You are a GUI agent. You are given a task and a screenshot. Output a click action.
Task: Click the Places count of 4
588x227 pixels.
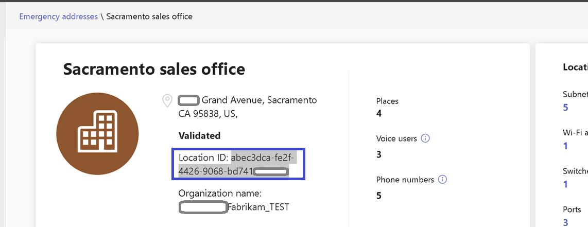379,113
